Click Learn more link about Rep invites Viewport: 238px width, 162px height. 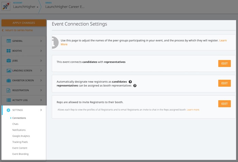coord(193,110)
